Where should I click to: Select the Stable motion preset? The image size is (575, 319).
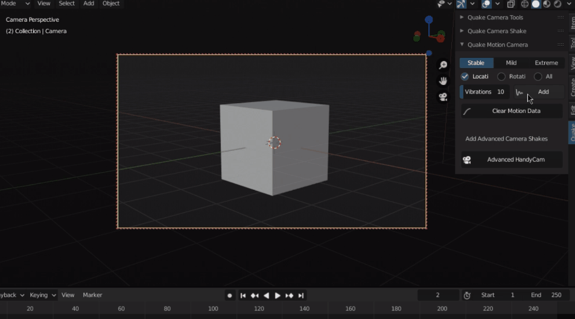coord(477,63)
